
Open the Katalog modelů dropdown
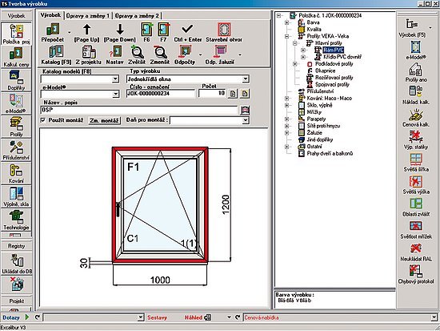(115, 79)
